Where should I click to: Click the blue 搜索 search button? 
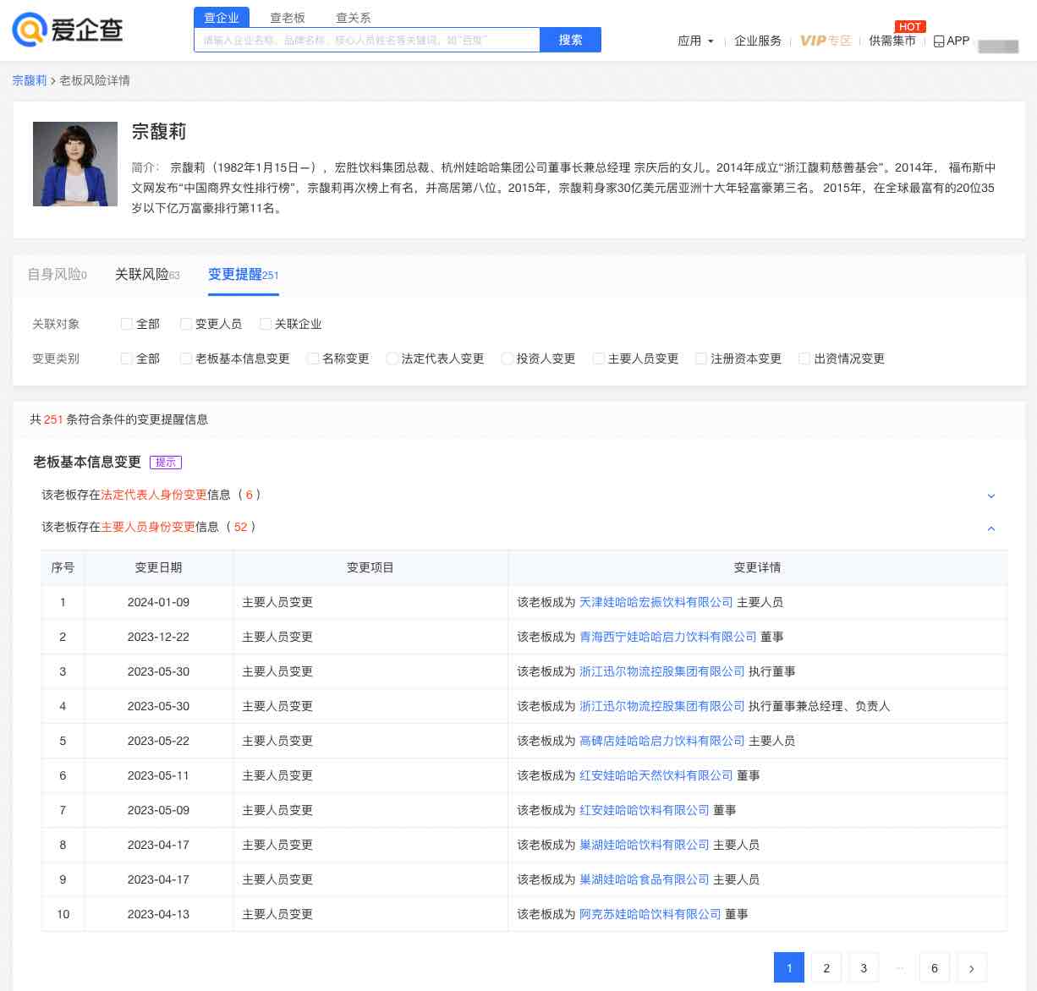point(570,40)
